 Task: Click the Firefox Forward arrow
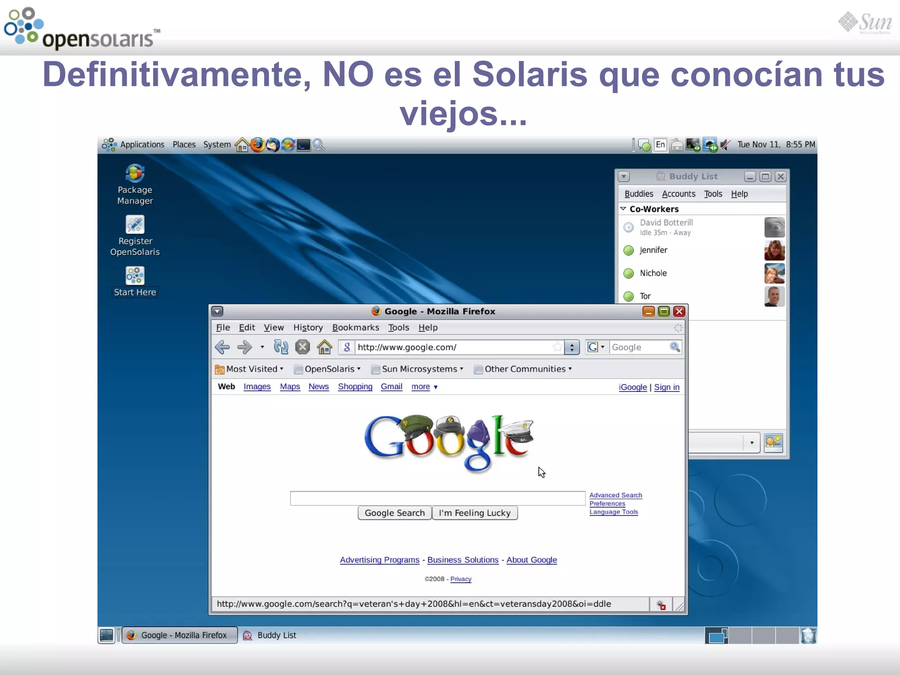click(244, 347)
